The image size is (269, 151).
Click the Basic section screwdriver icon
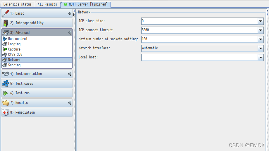[x=5, y=13]
